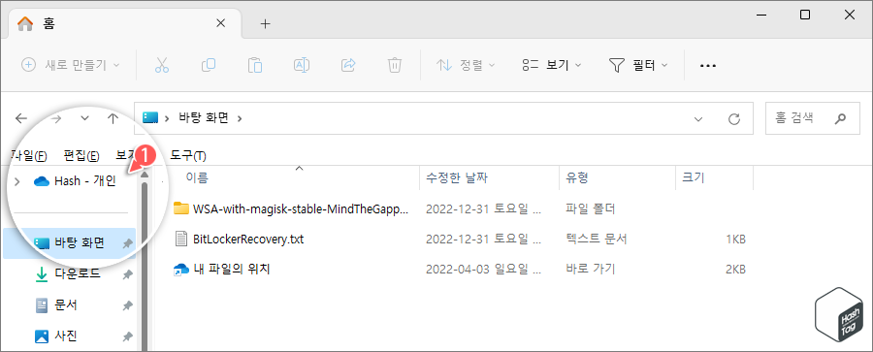
Task: Click the scroll-up arrow of navigation pane
Action: [x=145, y=175]
